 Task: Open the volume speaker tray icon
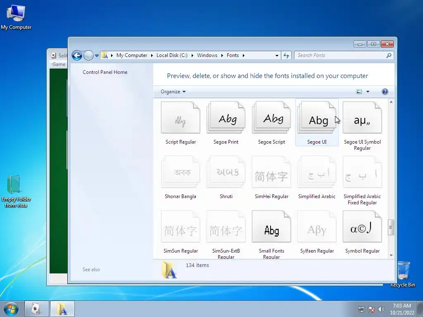click(381, 309)
